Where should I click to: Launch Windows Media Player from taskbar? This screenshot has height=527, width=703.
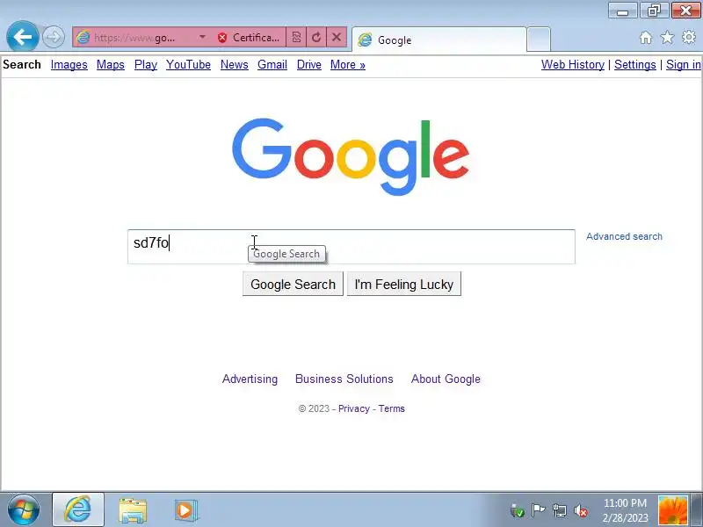185,510
